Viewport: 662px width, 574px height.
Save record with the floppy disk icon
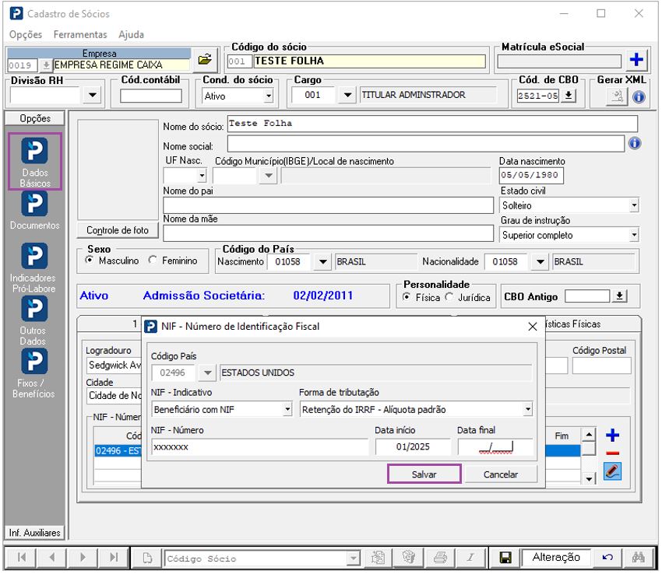(505, 558)
